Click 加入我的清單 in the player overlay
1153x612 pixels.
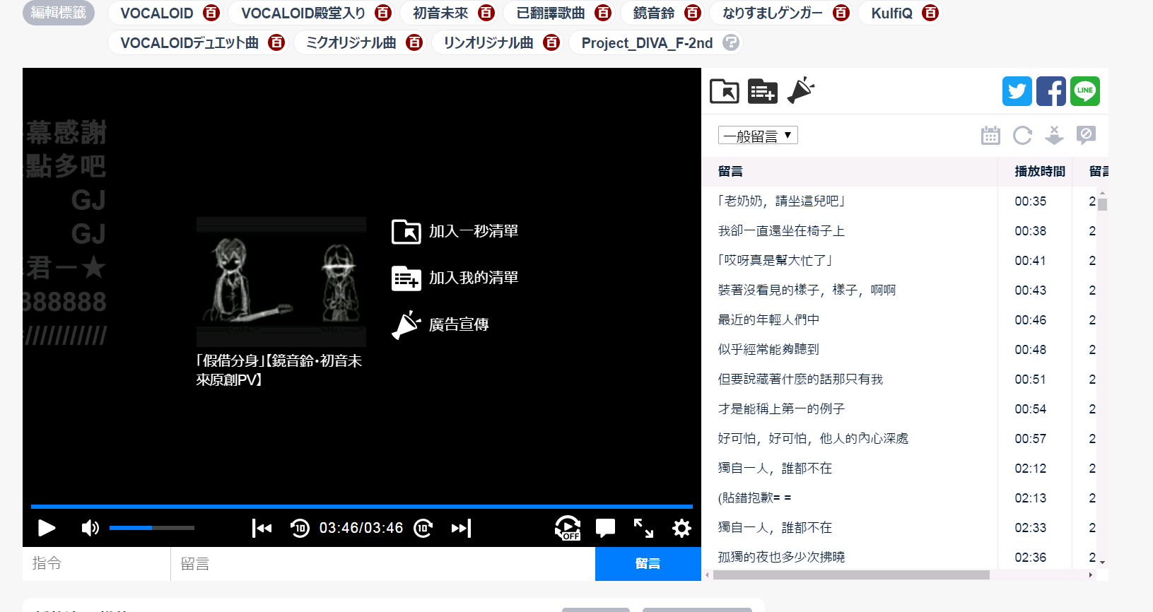pyautogui.click(x=455, y=278)
